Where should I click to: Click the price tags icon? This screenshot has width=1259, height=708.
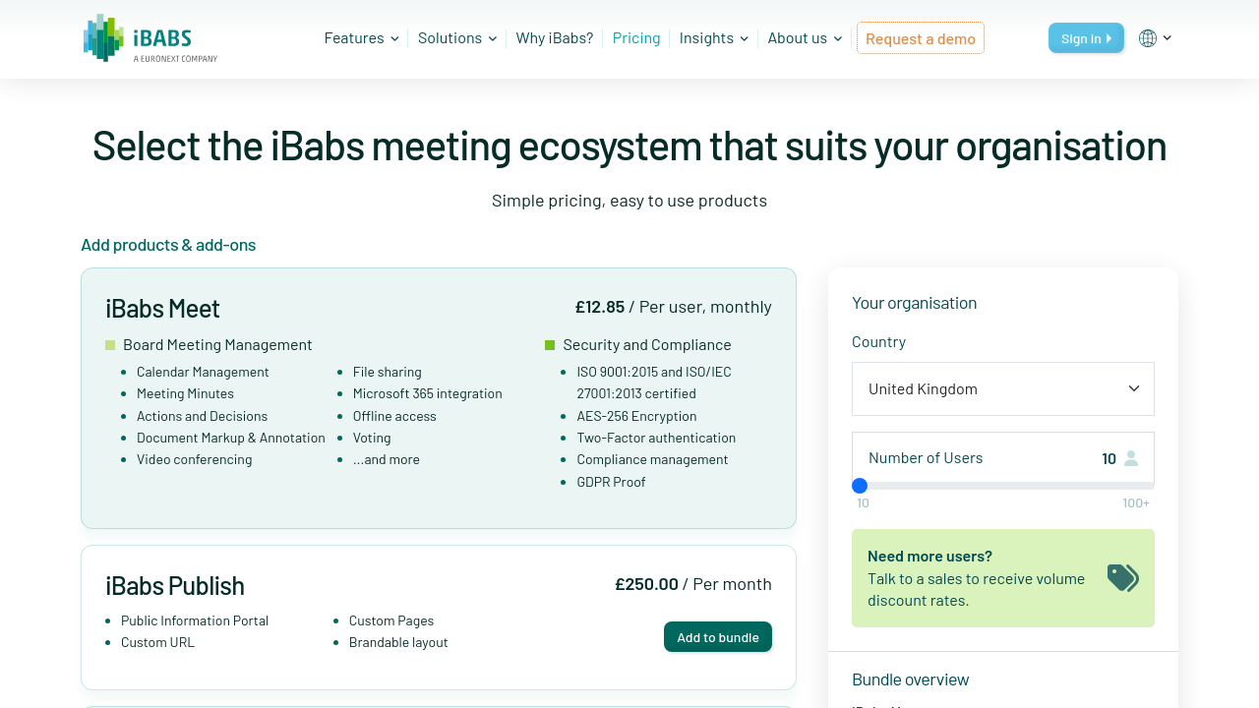coord(1122,577)
